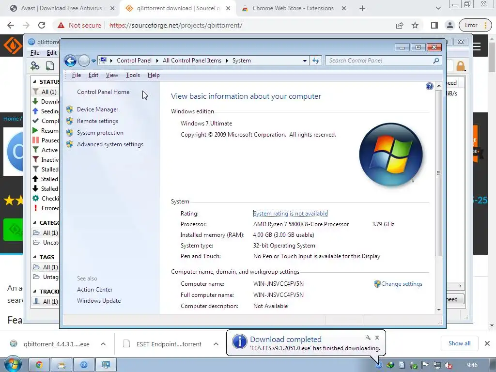
Task: Expand arrow after Control Panel breadcrumb
Action: (x=157, y=61)
